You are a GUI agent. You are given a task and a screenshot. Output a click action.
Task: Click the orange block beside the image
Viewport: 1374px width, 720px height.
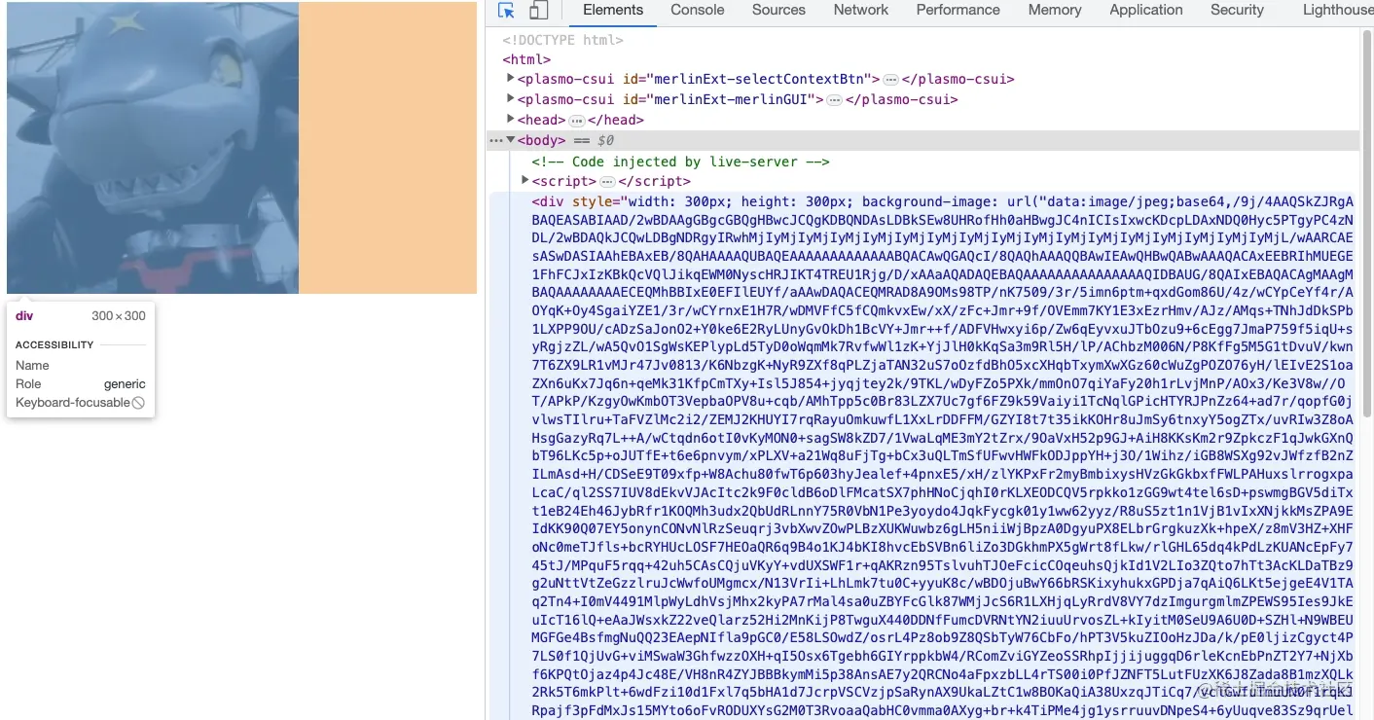[387, 148]
